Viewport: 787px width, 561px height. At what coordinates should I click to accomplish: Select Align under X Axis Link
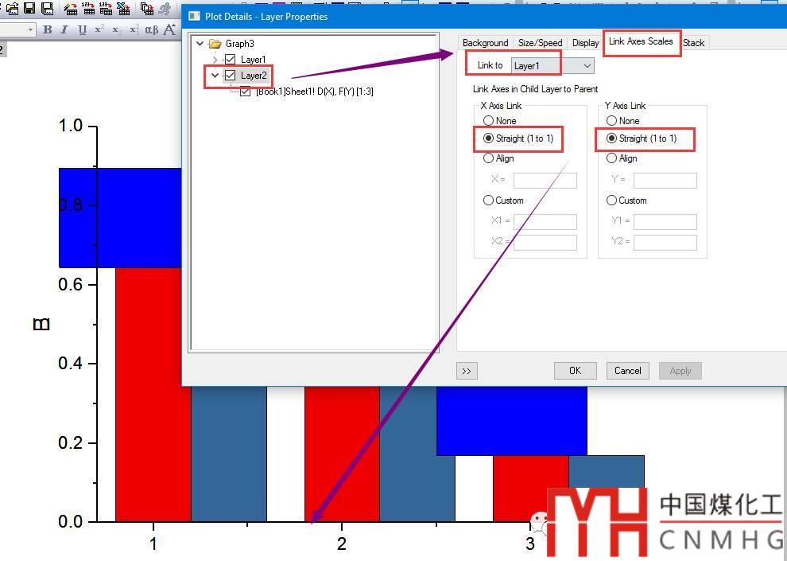[x=488, y=158]
